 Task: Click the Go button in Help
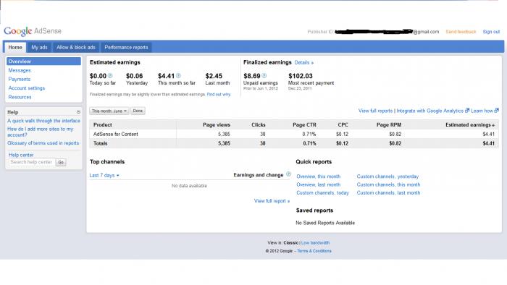tap(61, 162)
